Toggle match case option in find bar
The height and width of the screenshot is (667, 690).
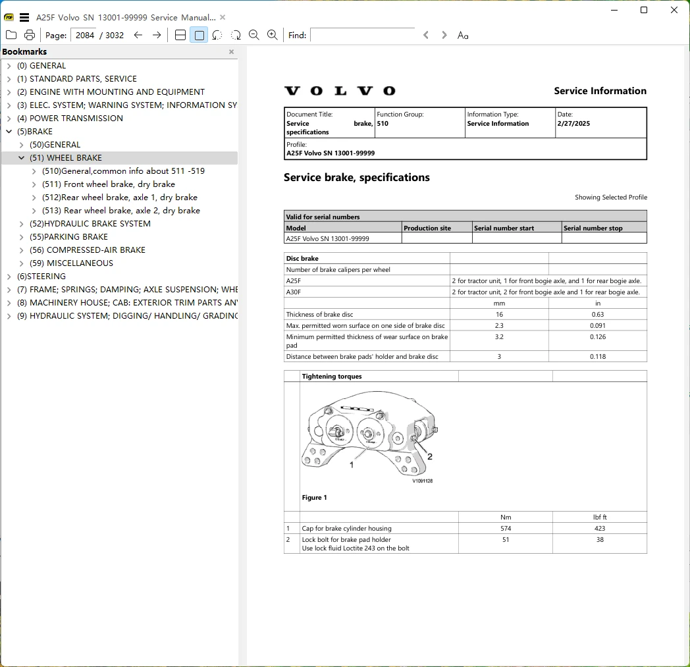(x=463, y=35)
